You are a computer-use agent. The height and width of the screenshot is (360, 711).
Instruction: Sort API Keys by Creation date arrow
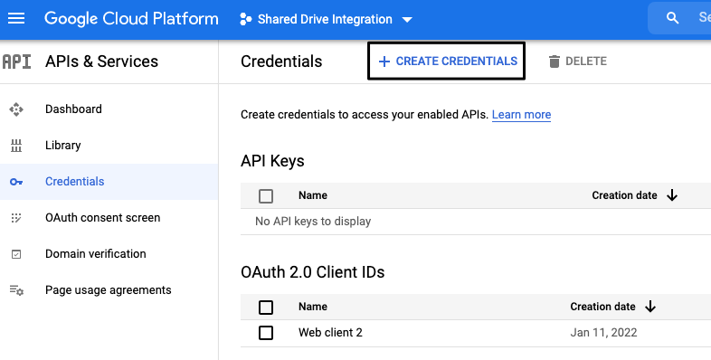(672, 195)
